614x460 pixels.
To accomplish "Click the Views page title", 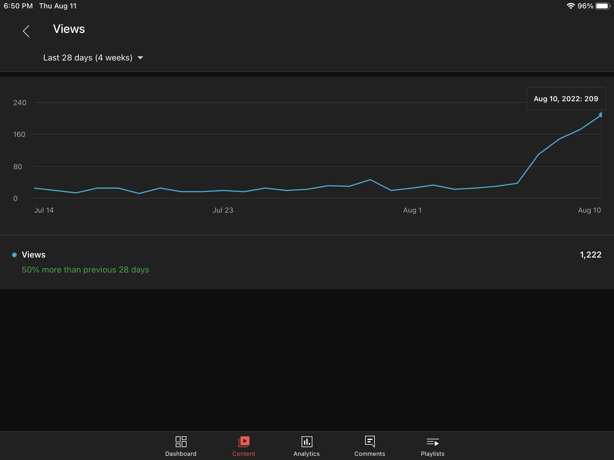I will 69,29.
